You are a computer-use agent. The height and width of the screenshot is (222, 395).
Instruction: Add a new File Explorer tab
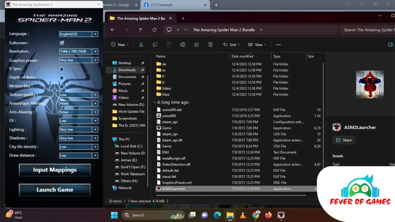(x=183, y=18)
